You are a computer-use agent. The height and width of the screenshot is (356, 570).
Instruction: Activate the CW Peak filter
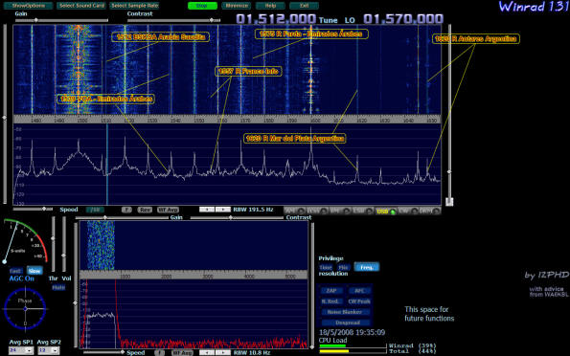tap(359, 301)
